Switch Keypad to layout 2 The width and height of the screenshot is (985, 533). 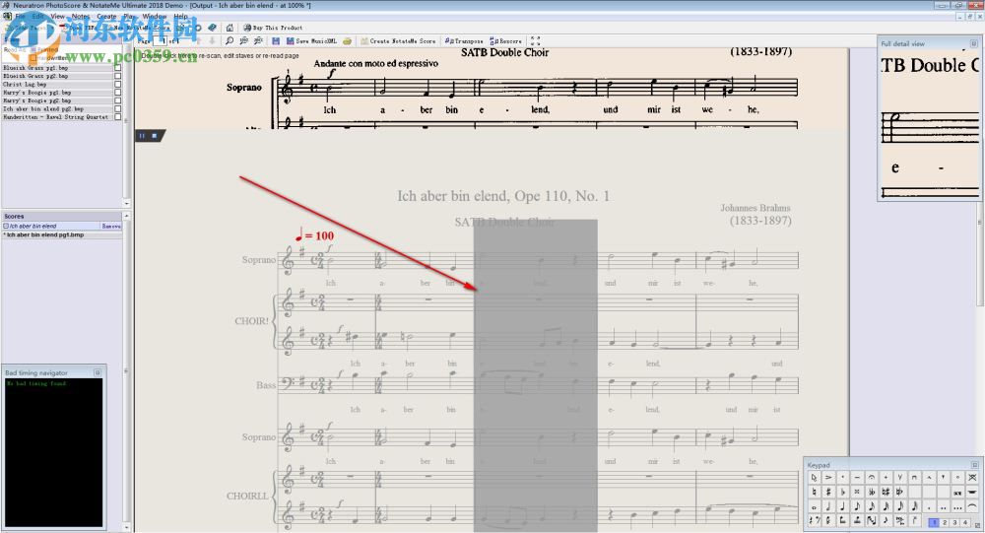click(x=945, y=522)
